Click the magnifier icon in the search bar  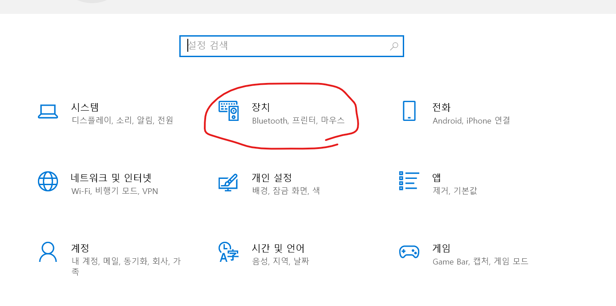tap(394, 46)
